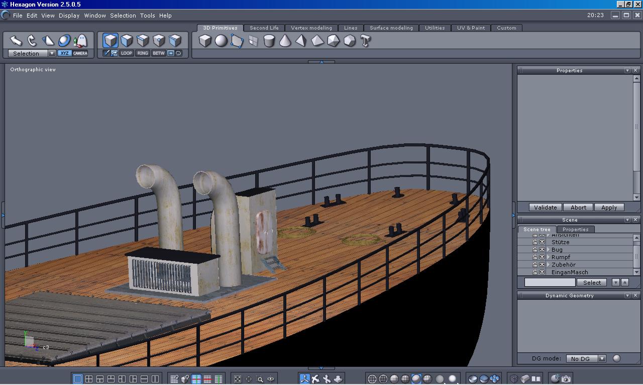Click the scene search input field
The image size is (643, 385).
click(x=550, y=283)
